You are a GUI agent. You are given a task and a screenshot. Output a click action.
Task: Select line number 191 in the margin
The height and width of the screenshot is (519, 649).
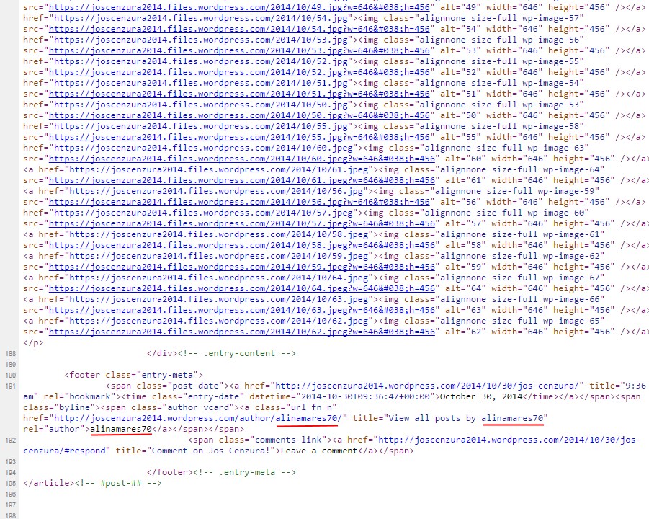pyautogui.click(x=10, y=386)
